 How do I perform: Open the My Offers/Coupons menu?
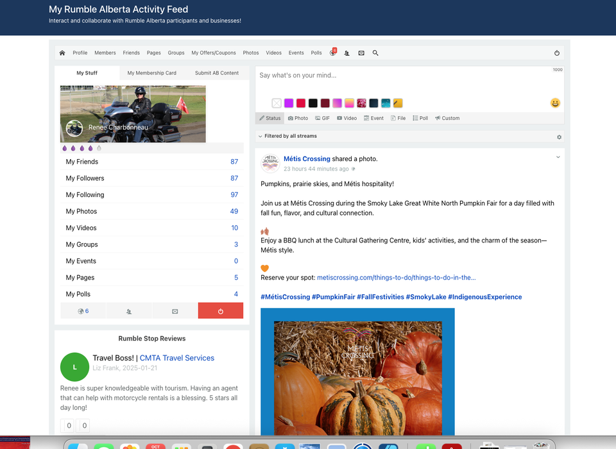[213, 53]
